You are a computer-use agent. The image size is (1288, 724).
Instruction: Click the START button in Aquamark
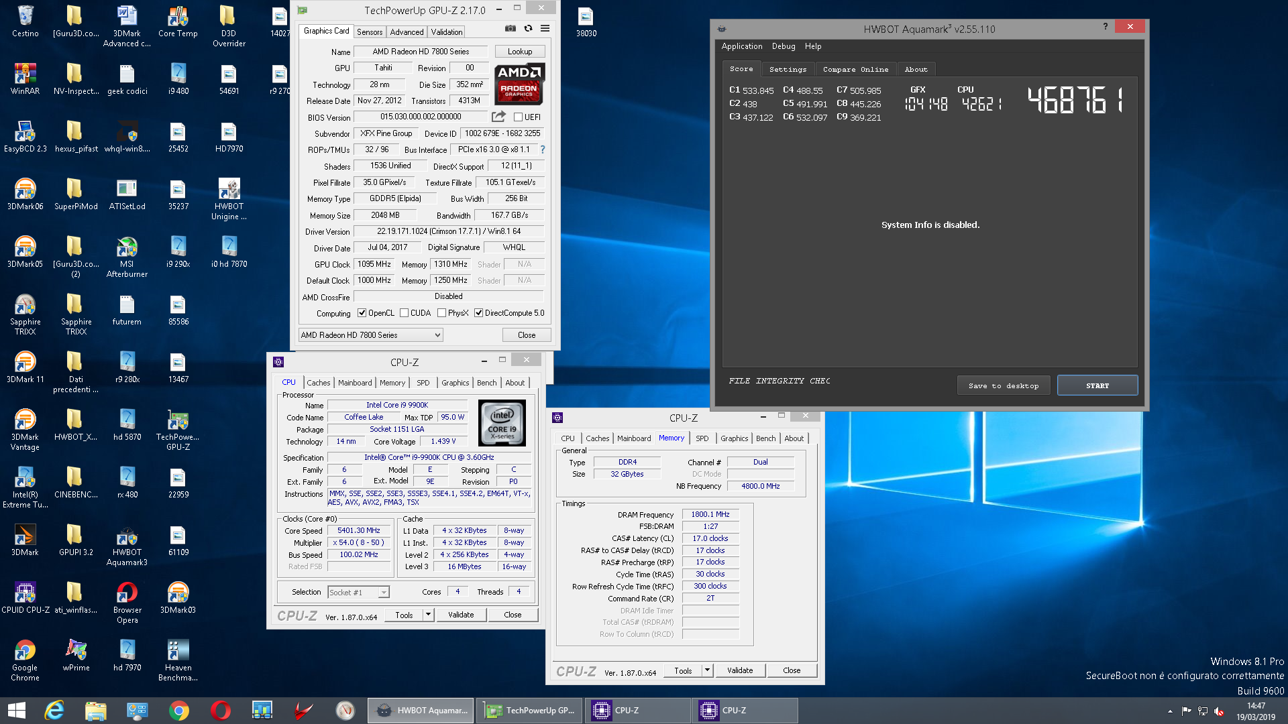tap(1097, 385)
